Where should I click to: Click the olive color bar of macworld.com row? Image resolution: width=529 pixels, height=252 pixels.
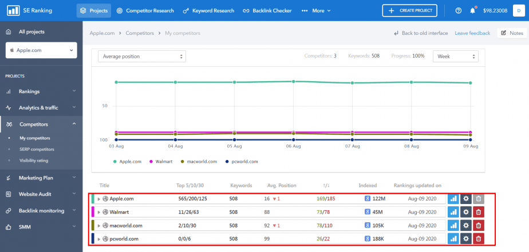pyautogui.click(x=93, y=225)
